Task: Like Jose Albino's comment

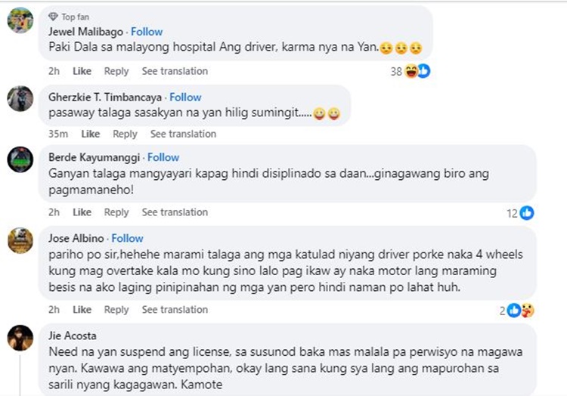Action: click(x=82, y=310)
